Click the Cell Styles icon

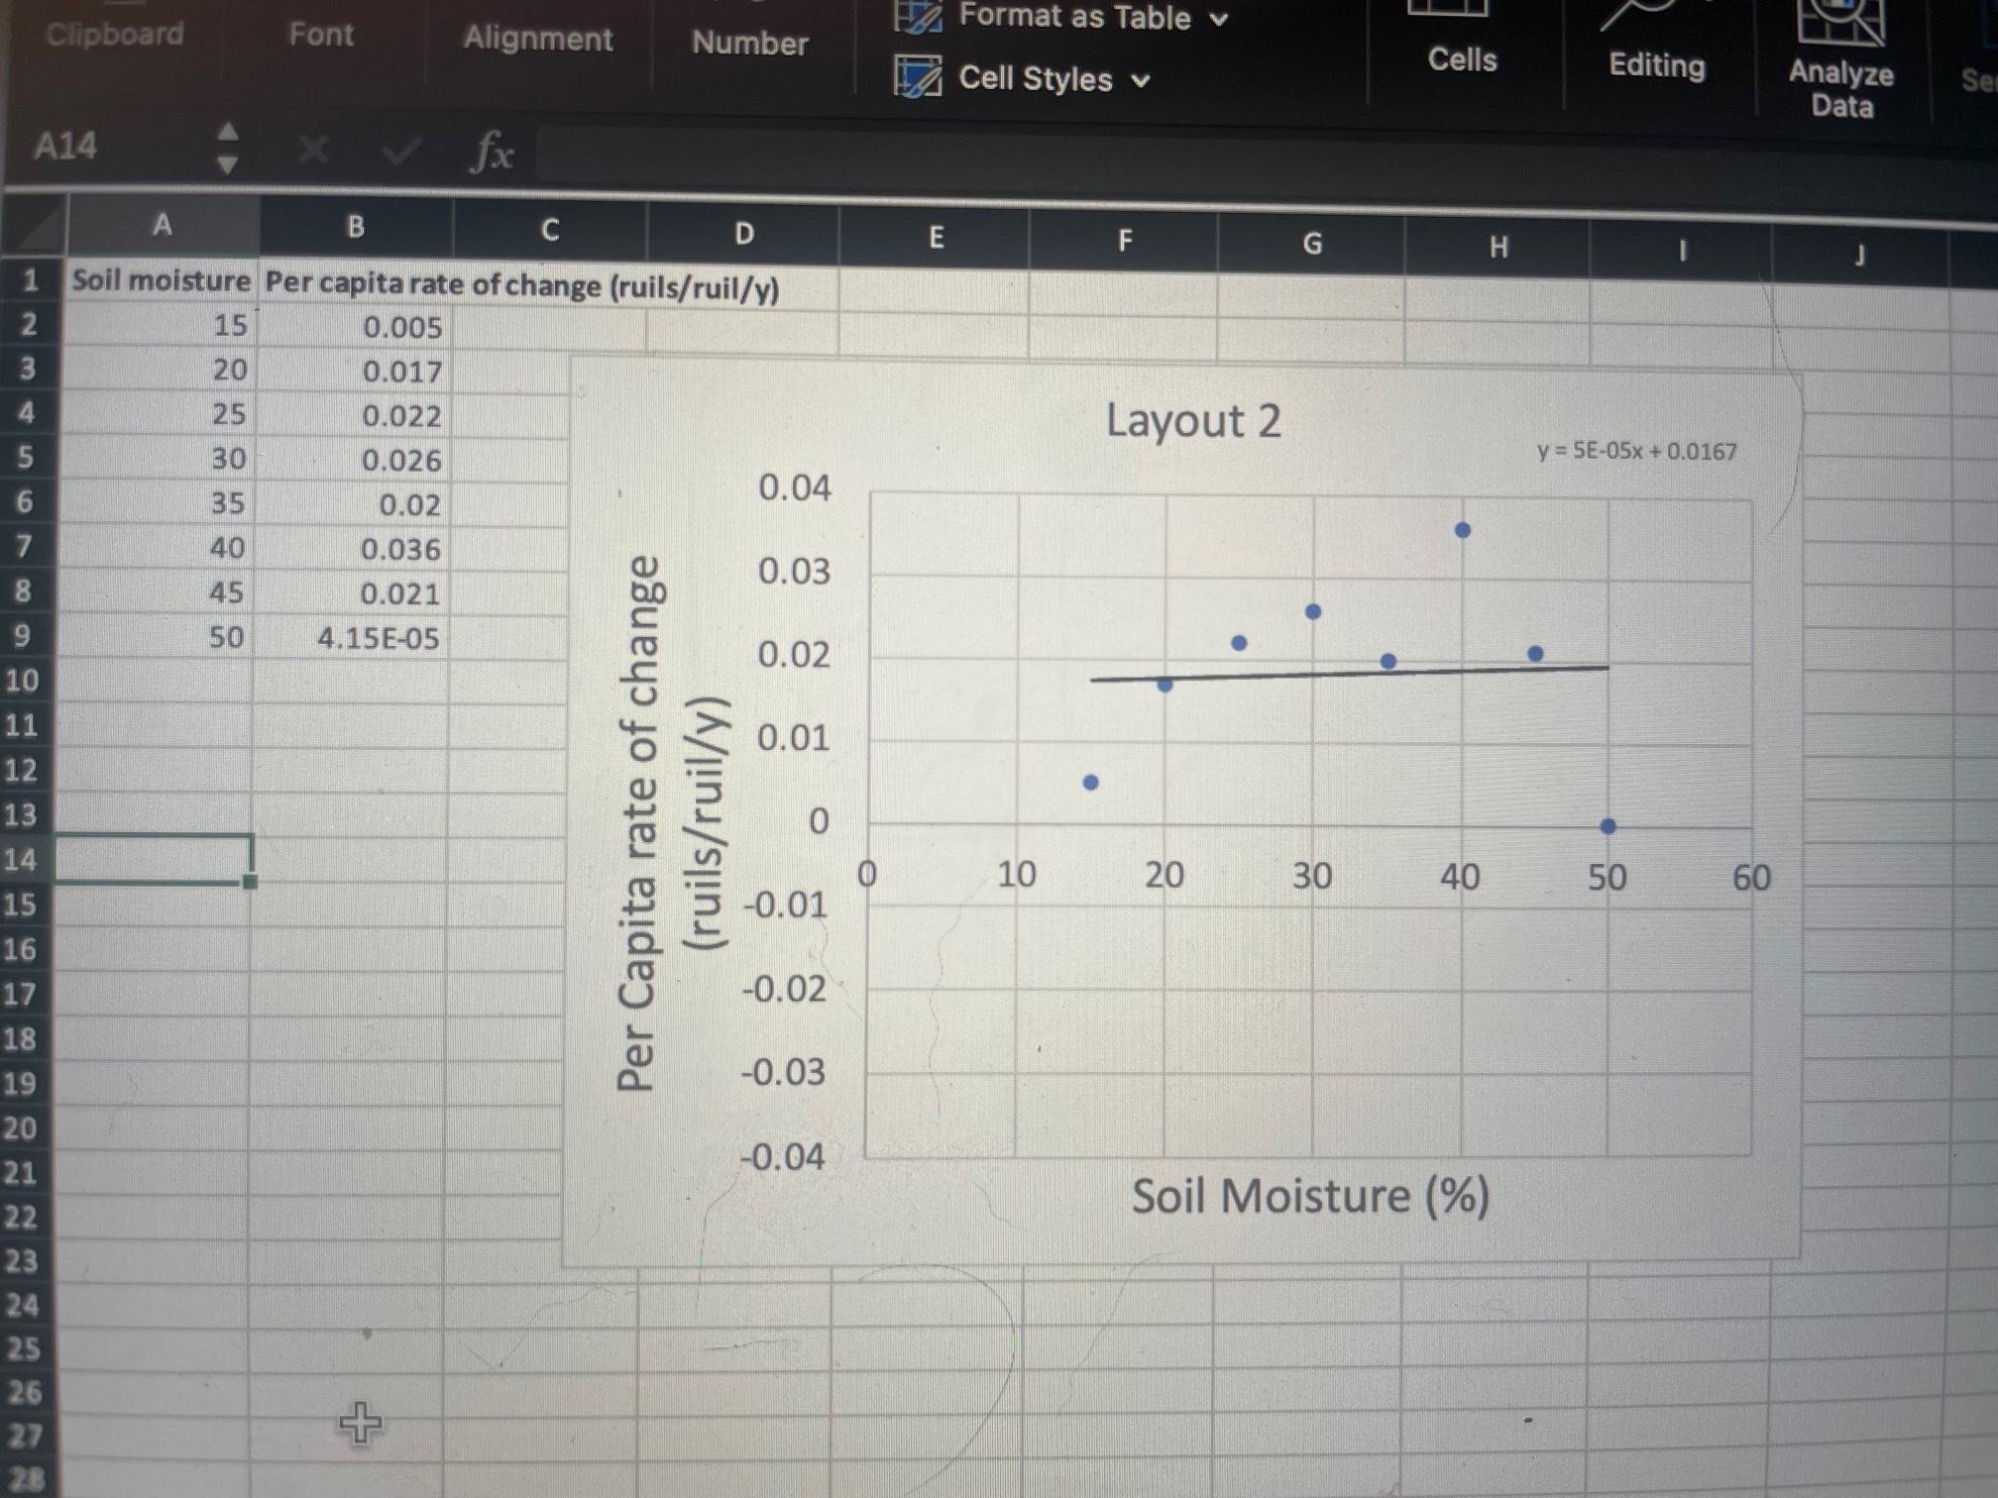917,77
